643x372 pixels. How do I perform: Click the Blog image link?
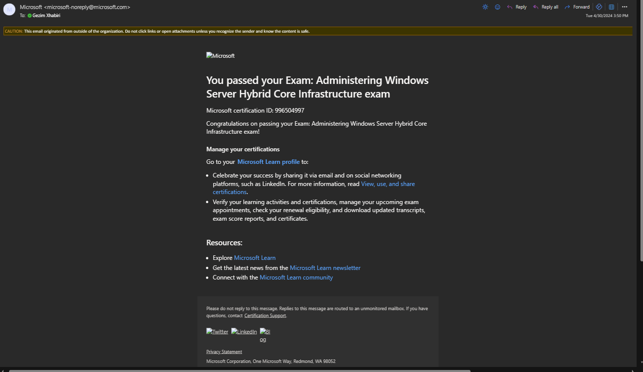(265, 335)
